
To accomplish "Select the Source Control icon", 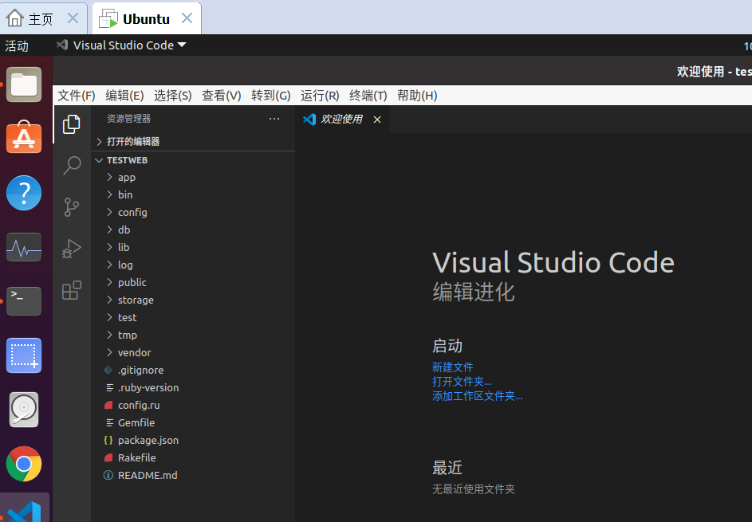I will 72,206.
